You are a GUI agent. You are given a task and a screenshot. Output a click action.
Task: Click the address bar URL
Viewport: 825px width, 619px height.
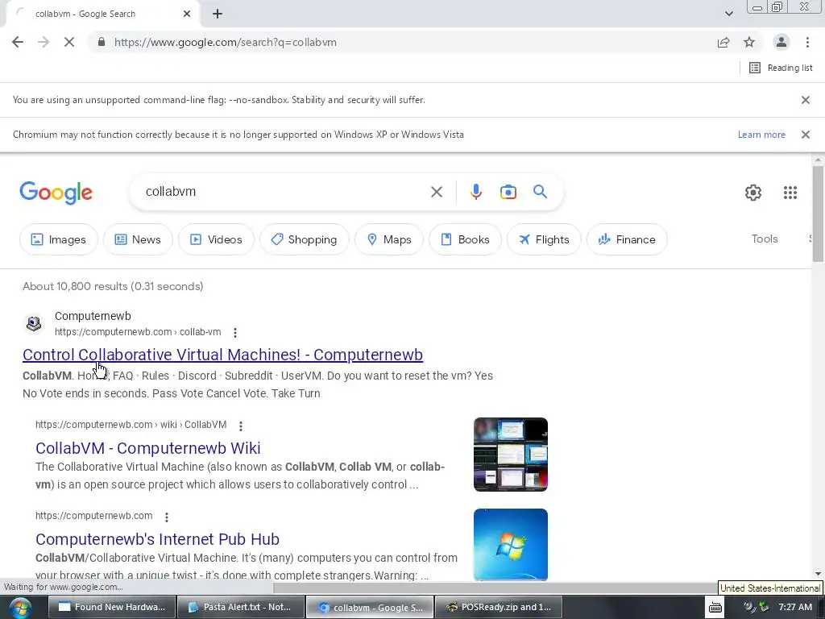tap(226, 43)
